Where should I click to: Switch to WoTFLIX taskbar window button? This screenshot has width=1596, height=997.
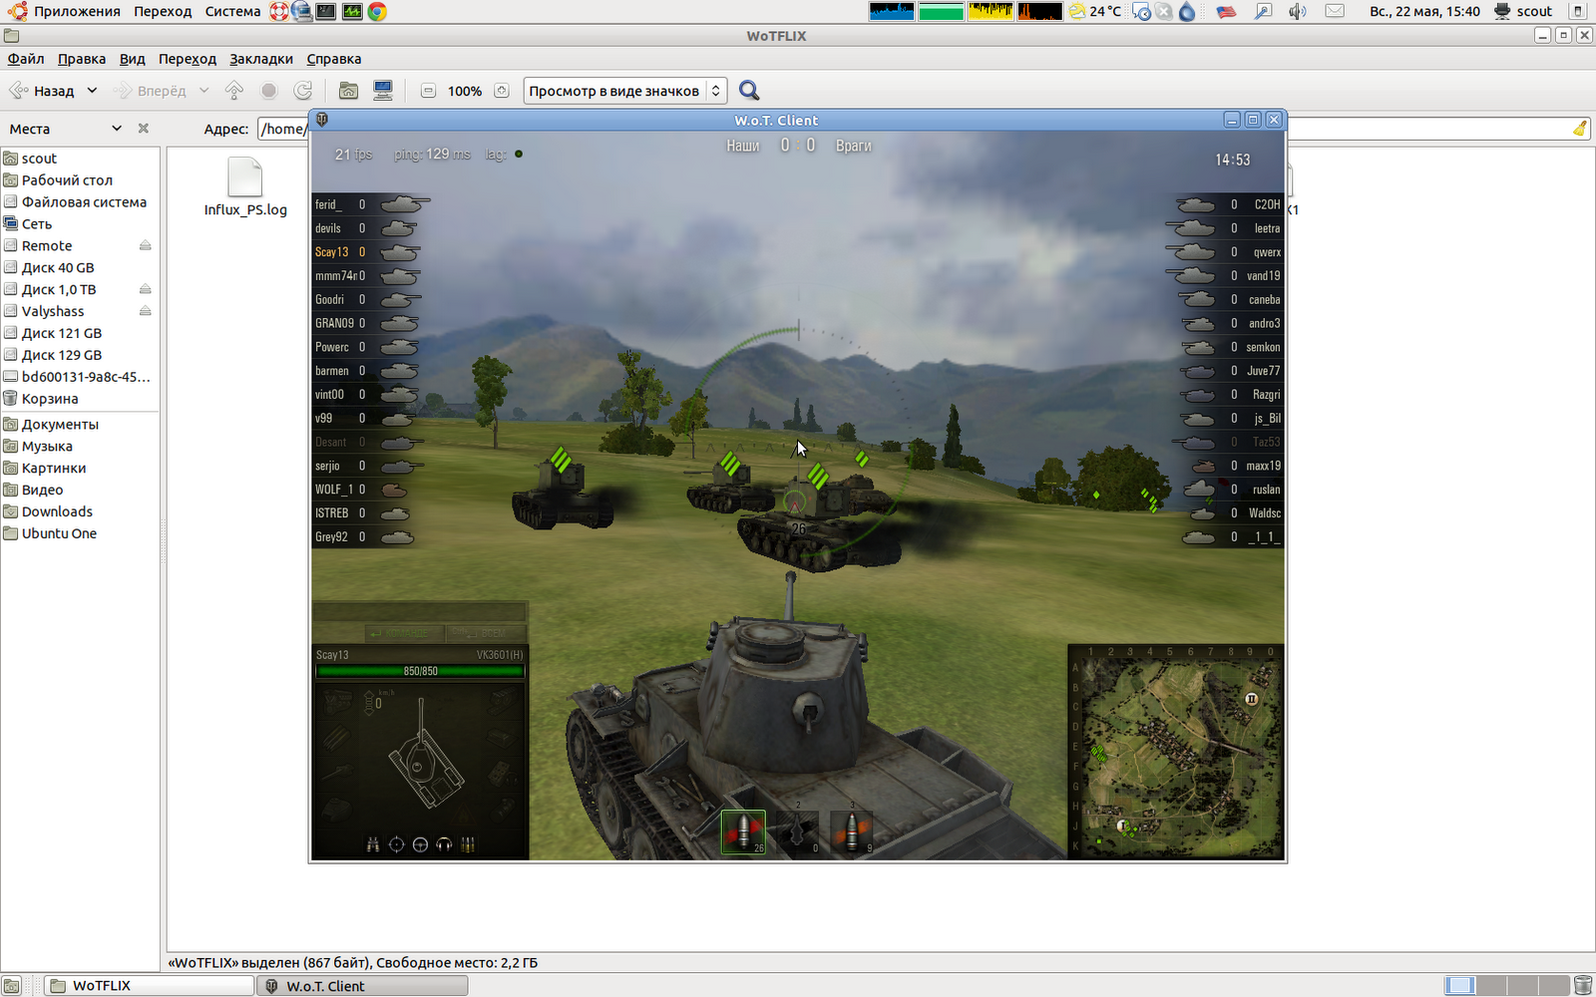(x=150, y=986)
